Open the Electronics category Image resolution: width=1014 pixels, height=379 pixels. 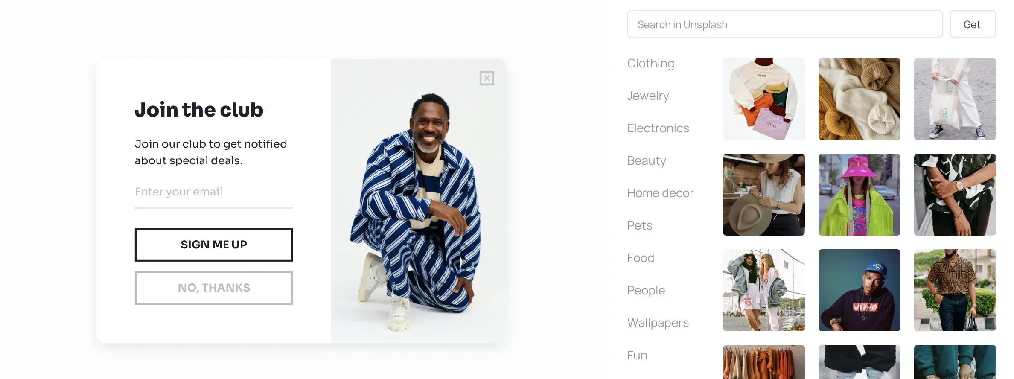point(658,128)
